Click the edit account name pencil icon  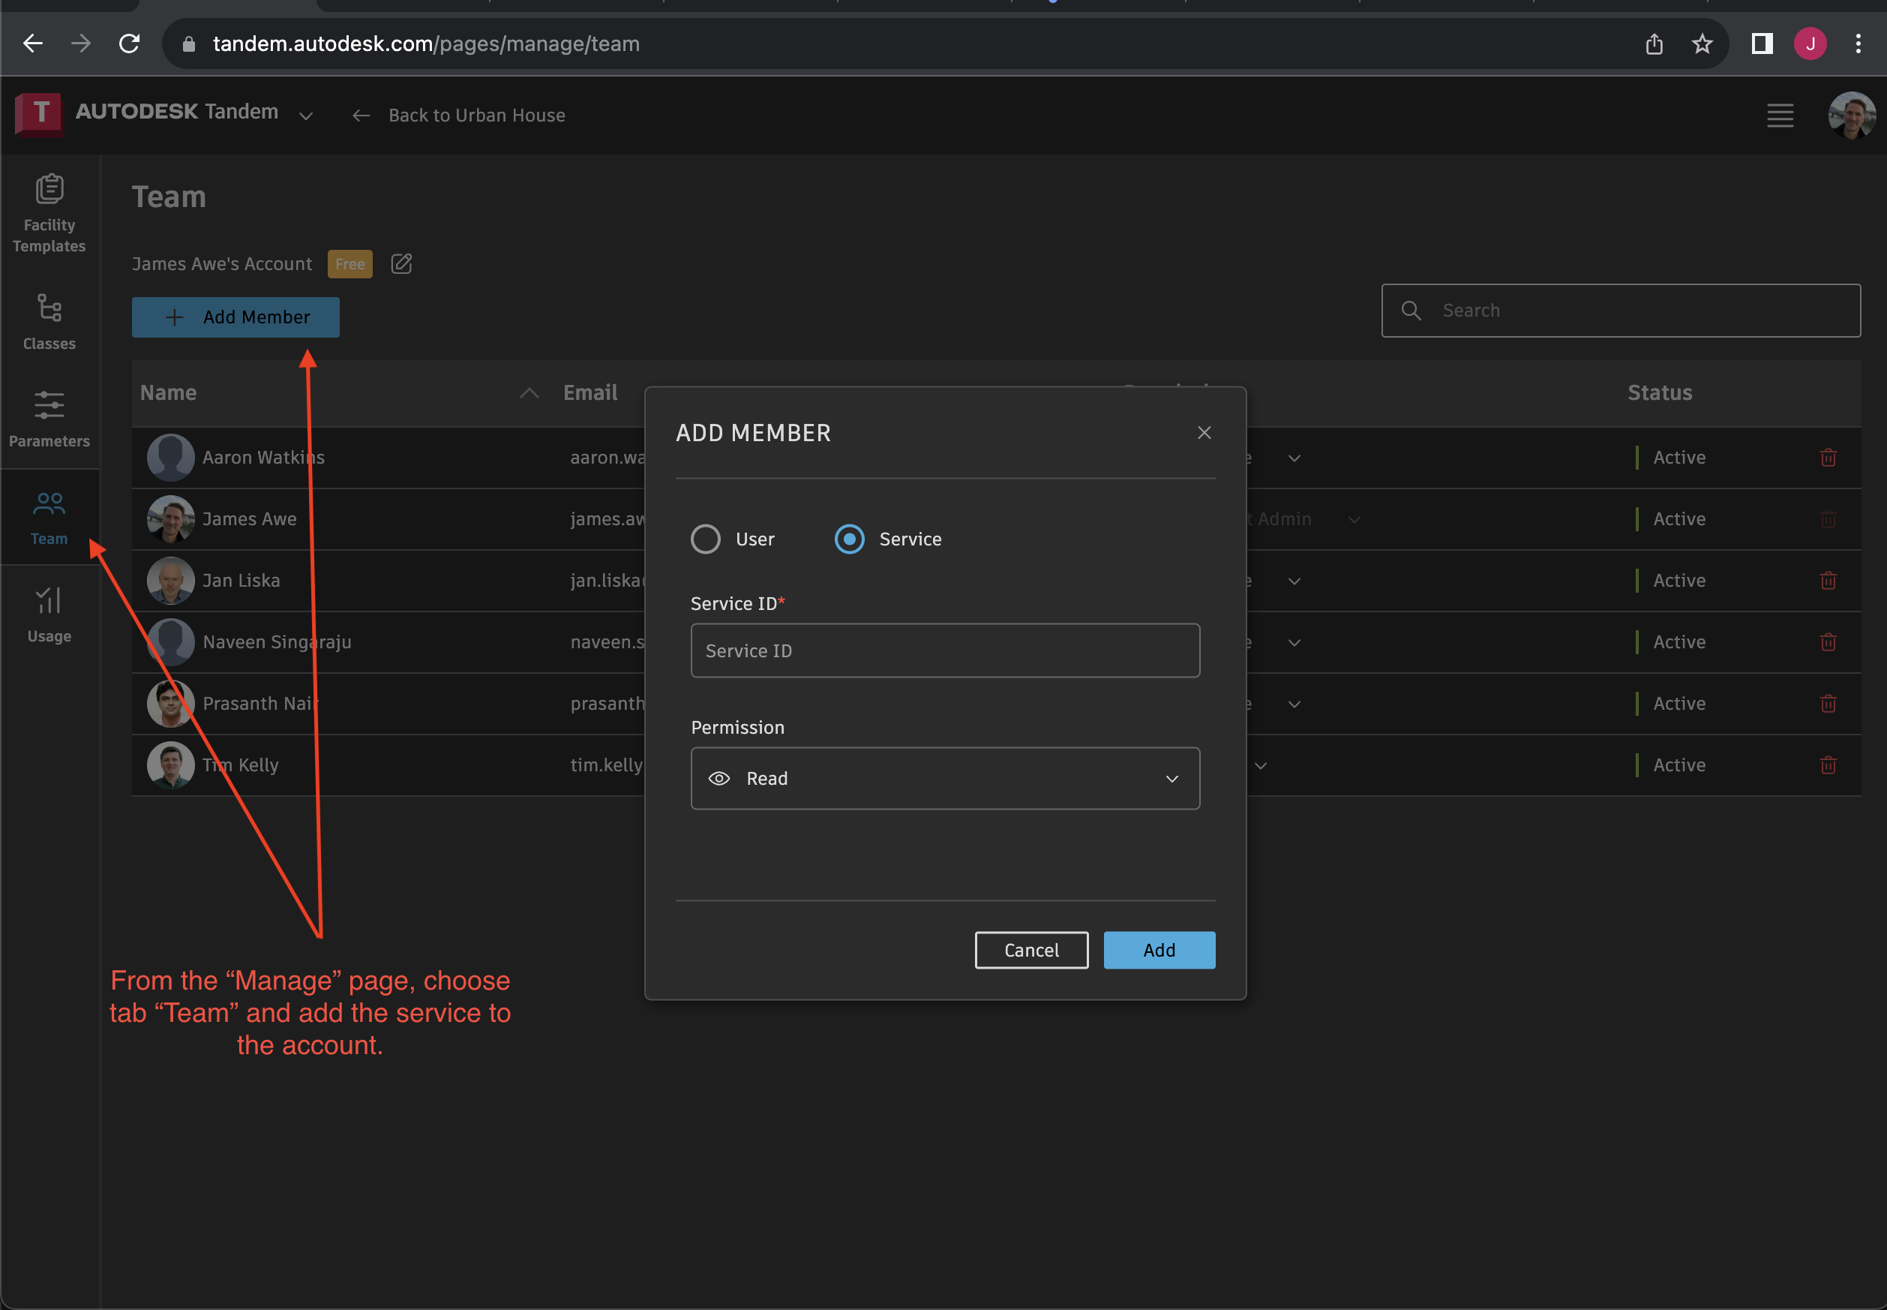(401, 263)
